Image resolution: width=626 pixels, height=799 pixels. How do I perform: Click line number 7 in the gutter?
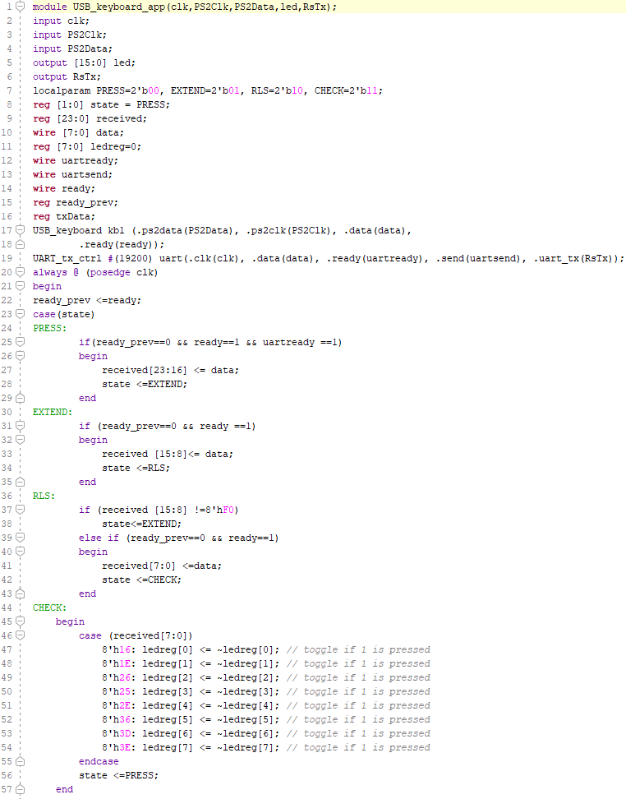[9, 90]
